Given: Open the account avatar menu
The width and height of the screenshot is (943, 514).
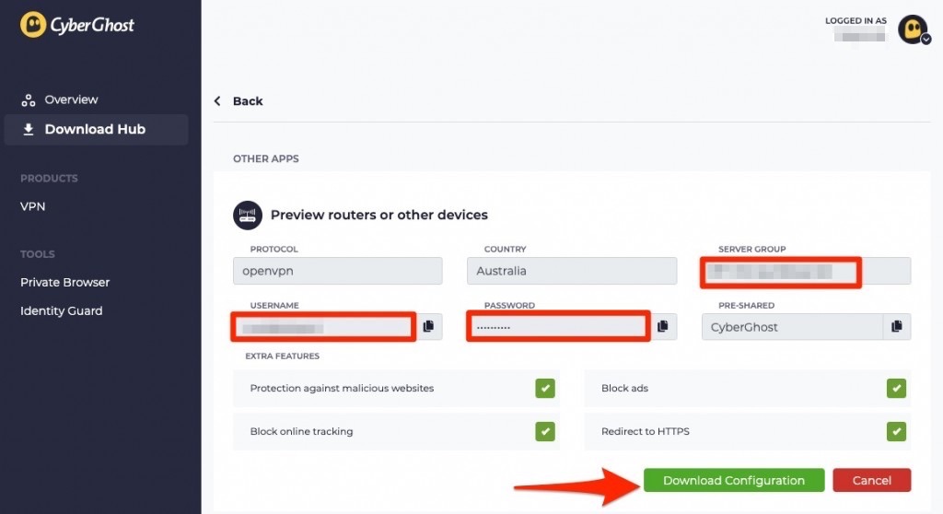Looking at the screenshot, I should [913, 29].
